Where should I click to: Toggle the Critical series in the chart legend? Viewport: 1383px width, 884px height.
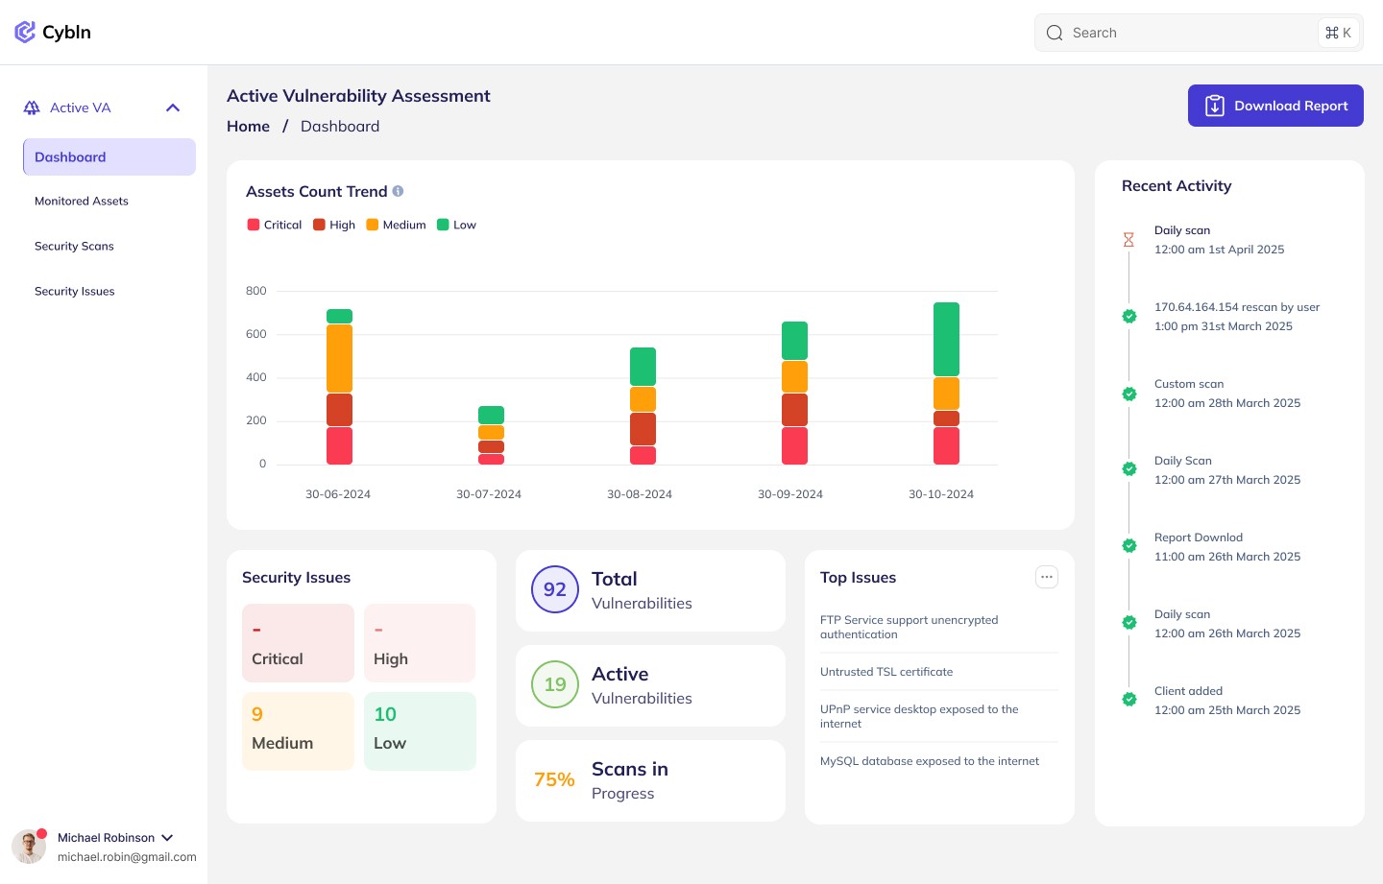click(275, 225)
